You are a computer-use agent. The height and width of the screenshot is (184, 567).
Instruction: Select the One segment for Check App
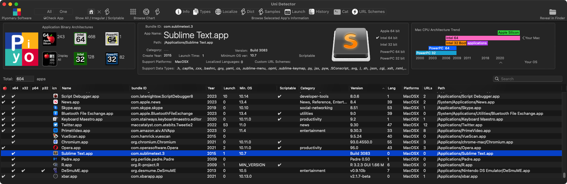point(63,12)
